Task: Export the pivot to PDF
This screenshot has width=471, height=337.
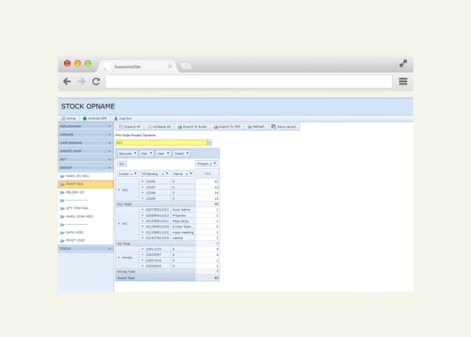Action: click(228, 126)
